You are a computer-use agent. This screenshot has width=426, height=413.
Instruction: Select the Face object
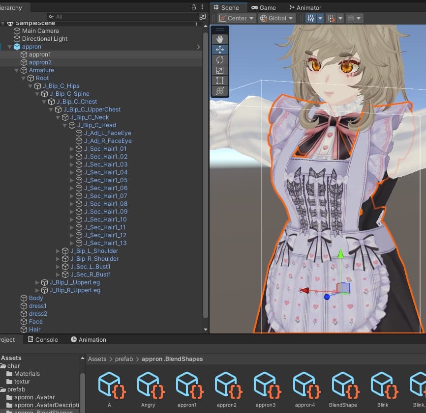click(x=35, y=322)
